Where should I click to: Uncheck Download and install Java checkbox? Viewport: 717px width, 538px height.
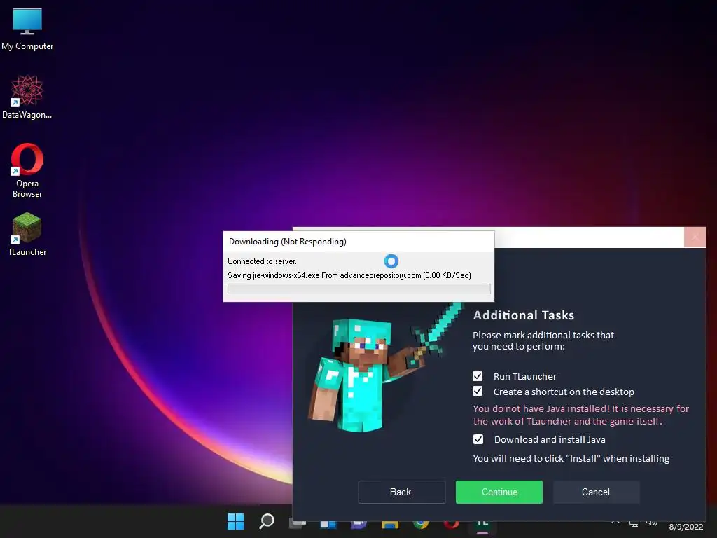point(478,439)
